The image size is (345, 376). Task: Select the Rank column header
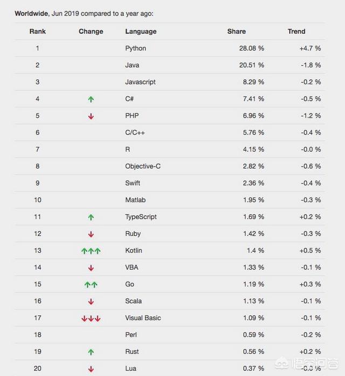click(x=38, y=31)
